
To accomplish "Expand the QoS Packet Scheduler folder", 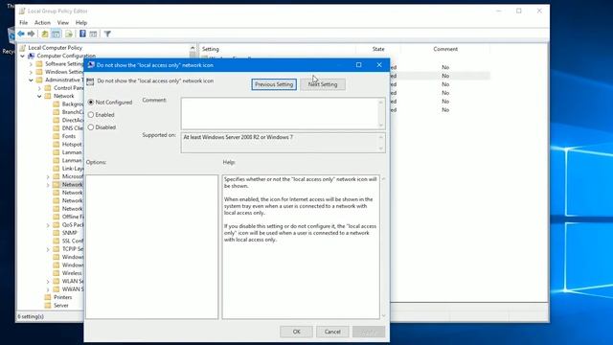I will tap(48, 225).
